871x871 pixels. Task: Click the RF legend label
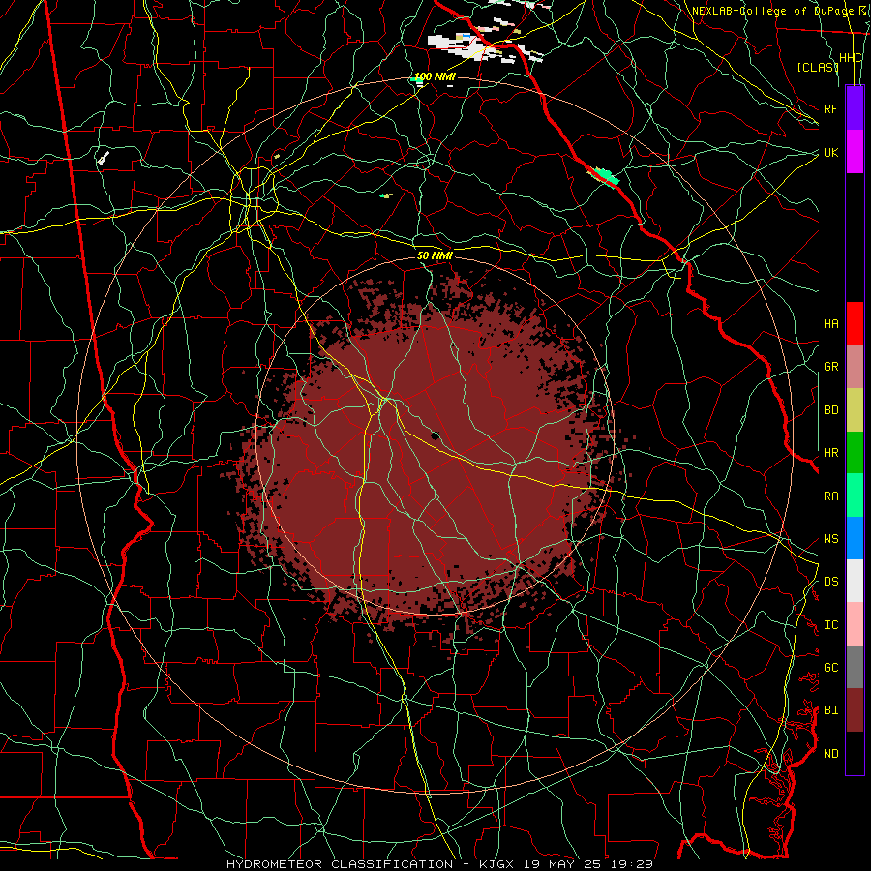pyautogui.click(x=831, y=108)
